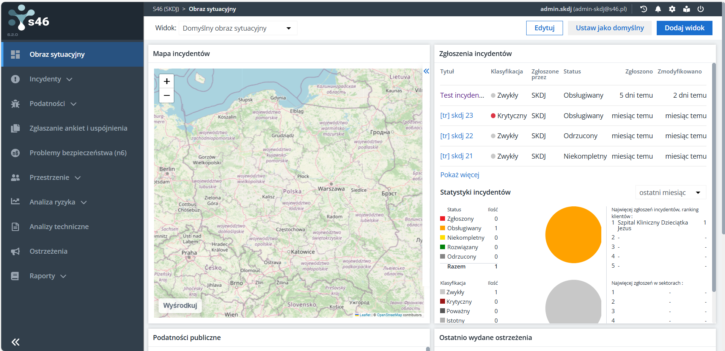Viewport: 725px width, 351px height.
Task: Zoom out on the incident map
Action: point(167,95)
